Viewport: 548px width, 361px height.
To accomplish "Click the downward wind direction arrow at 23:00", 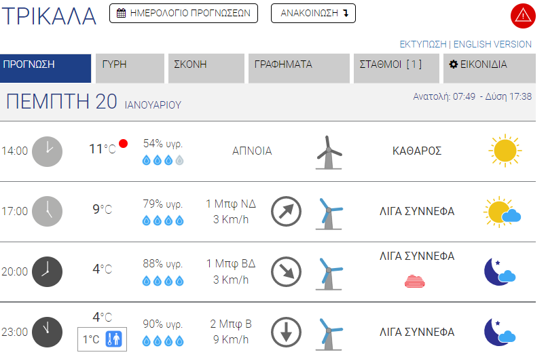I will click(x=286, y=332).
